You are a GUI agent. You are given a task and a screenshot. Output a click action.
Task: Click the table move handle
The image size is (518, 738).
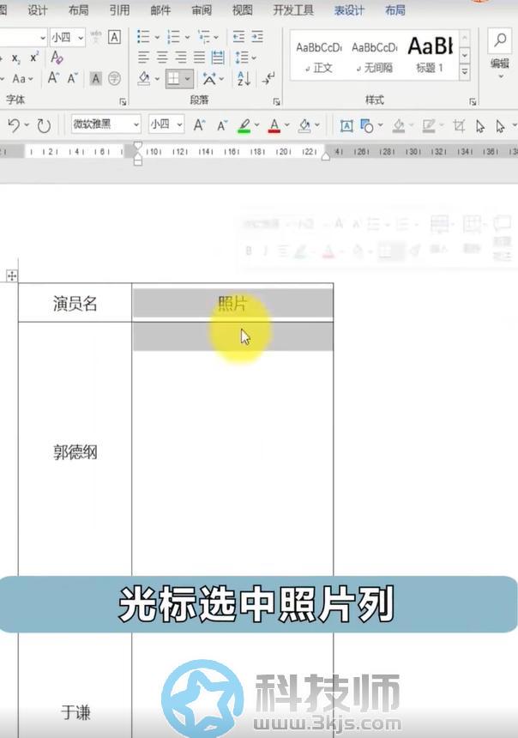click(12, 275)
